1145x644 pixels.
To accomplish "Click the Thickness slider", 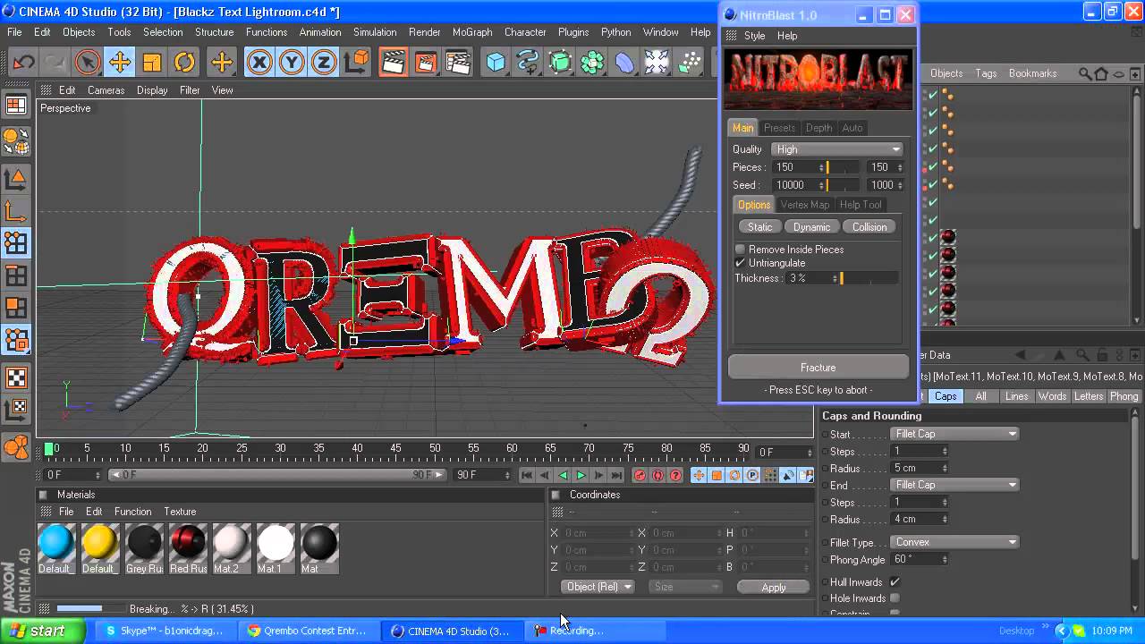I will [x=869, y=278].
